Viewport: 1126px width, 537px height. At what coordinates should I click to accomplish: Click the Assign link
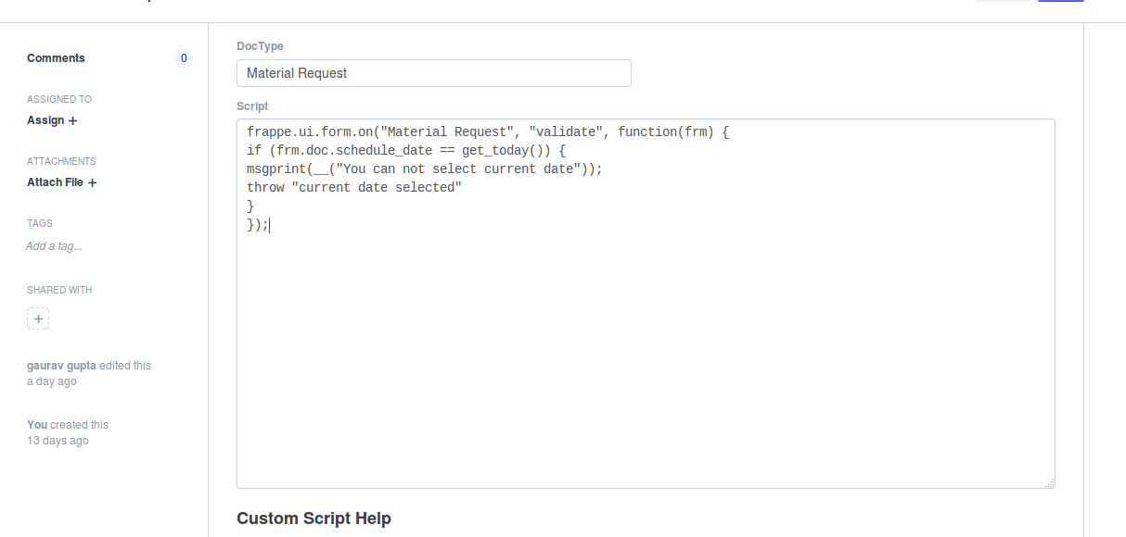coord(45,120)
